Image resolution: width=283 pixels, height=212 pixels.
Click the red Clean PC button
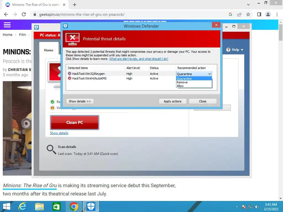pyautogui.click(x=75, y=123)
